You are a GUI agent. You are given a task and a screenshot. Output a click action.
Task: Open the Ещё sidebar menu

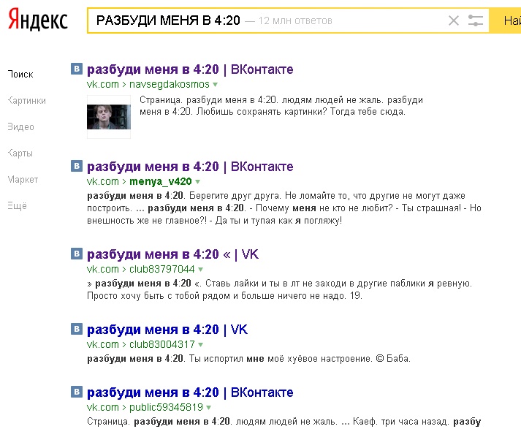point(17,205)
